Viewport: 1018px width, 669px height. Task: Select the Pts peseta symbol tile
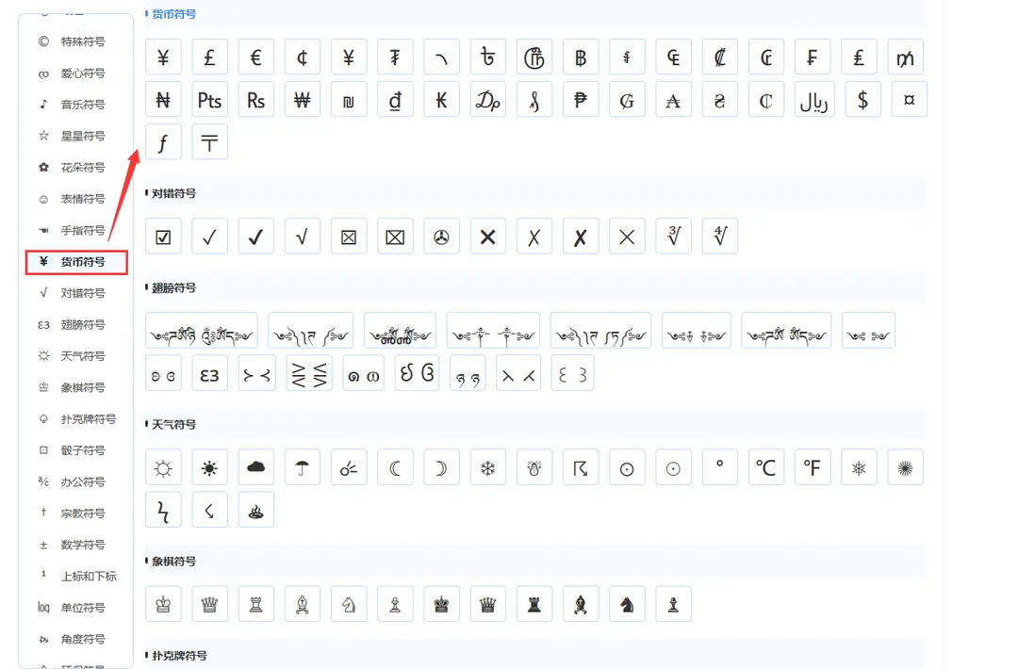coord(209,100)
